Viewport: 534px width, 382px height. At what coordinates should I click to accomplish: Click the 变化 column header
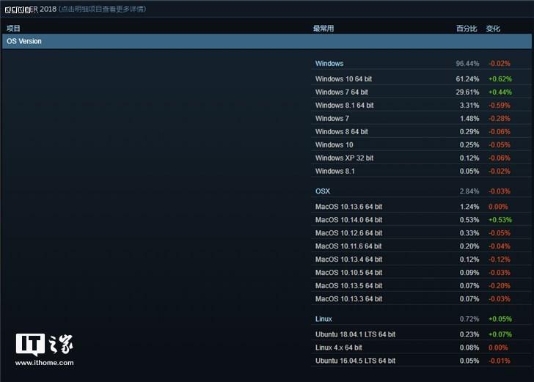click(493, 29)
